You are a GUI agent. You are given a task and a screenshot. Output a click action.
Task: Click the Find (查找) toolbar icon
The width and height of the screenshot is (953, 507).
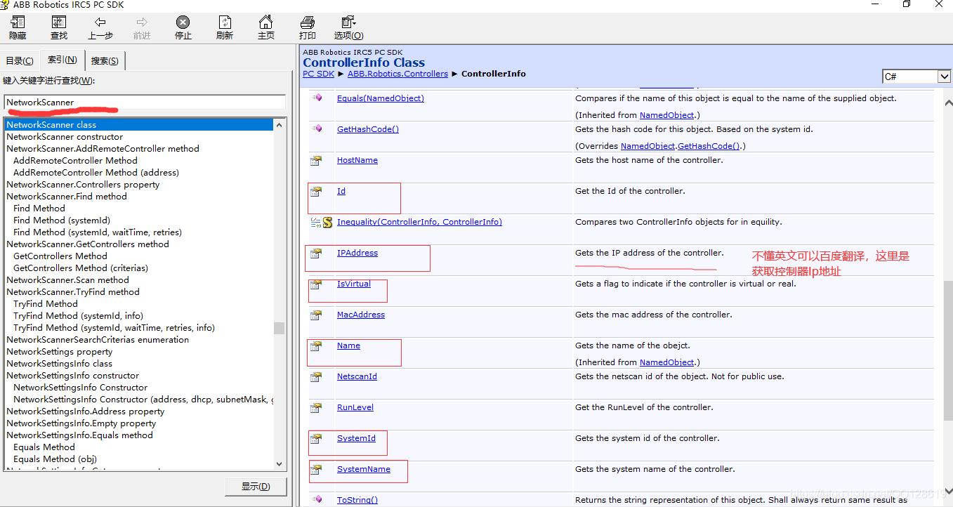click(59, 22)
